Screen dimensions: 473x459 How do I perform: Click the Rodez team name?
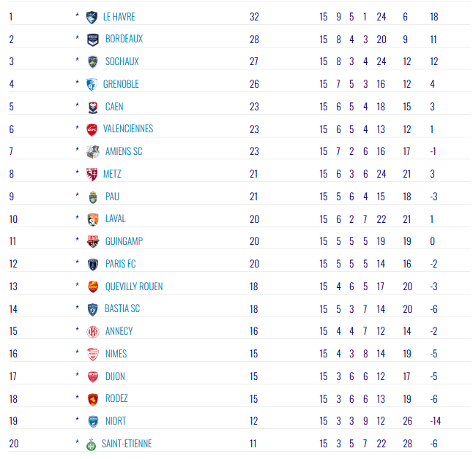(x=116, y=399)
